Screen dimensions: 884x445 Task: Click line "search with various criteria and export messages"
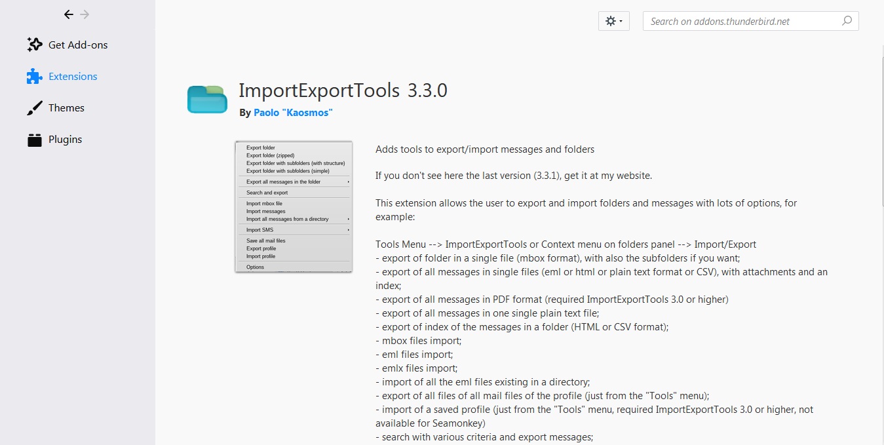pos(484,437)
